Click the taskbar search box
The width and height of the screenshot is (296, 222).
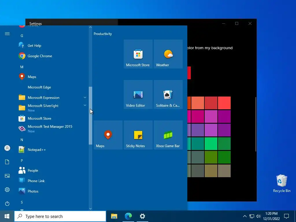(60, 216)
